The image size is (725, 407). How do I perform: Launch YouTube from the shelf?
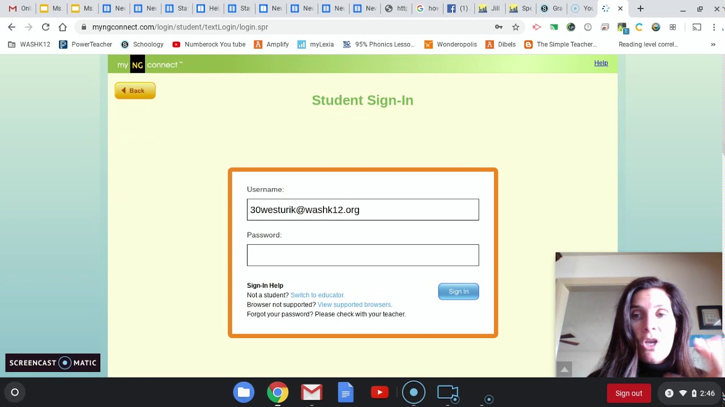click(x=379, y=392)
